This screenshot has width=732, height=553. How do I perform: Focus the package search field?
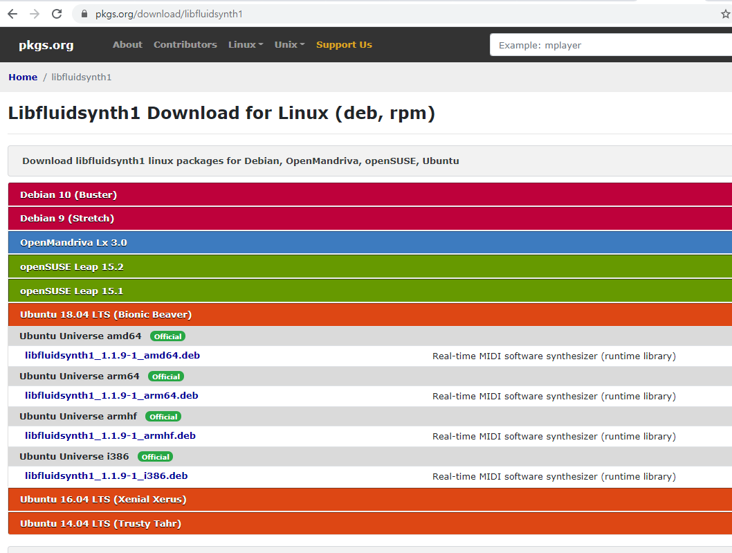tap(611, 45)
